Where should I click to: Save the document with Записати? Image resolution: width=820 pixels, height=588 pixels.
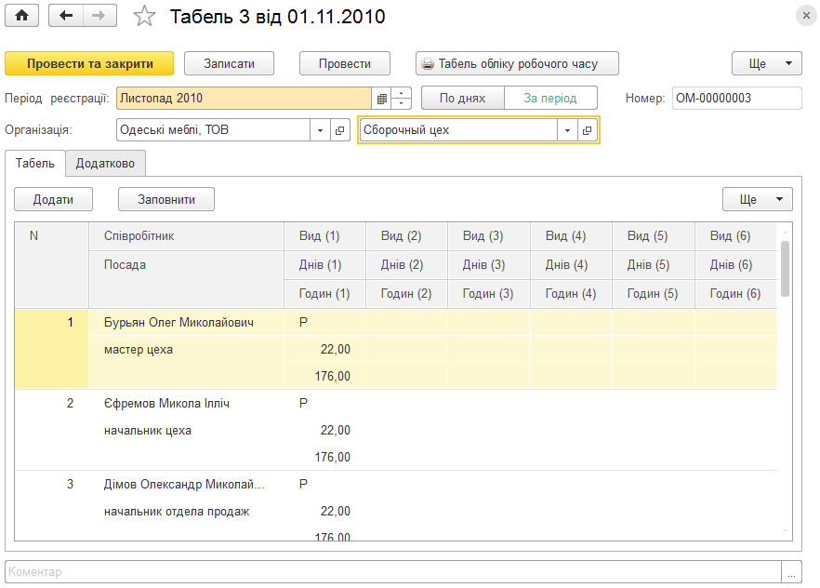pyautogui.click(x=229, y=64)
